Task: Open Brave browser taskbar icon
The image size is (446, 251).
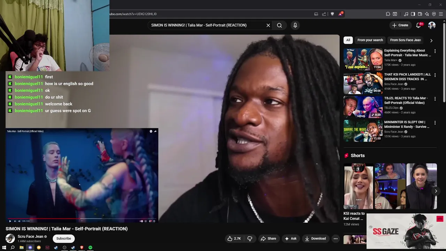Action: [x=82, y=248]
